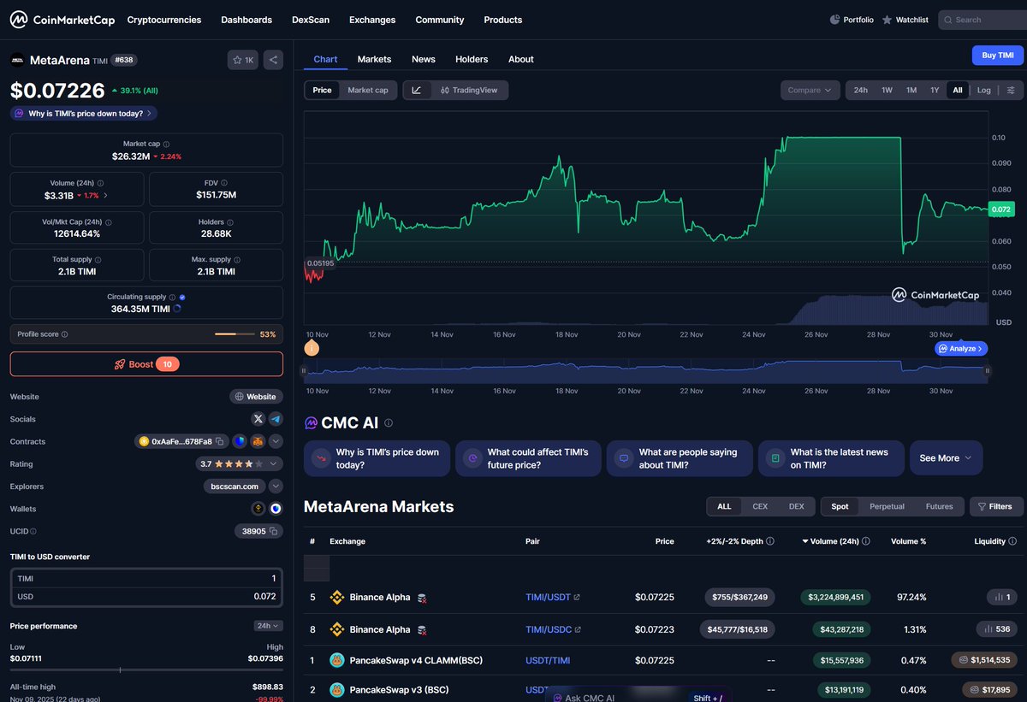Open the DexScan menu item
This screenshot has height=702, width=1027.
(310, 19)
